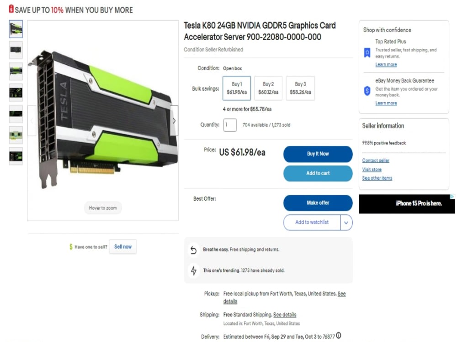The height and width of the screenshot is (342, 457).
Task: Choose the Buy 2 $60.12/ea option
Action: click(x=268, y=88)
